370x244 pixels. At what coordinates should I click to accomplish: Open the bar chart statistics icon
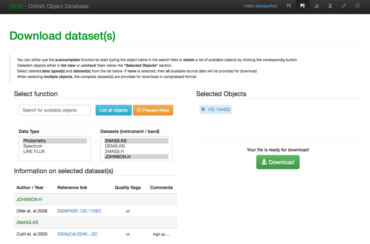[316, 6]
